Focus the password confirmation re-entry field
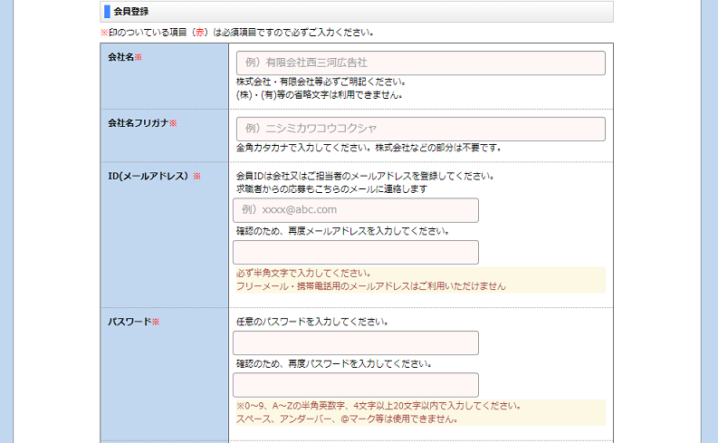Image resolution: width=718 pixels, height=443 pixels. pyautogui.click(x=355, y=384)
